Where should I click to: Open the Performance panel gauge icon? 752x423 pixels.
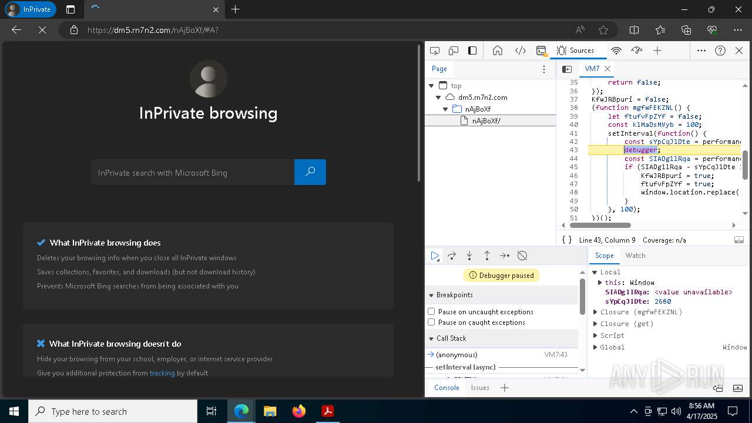tap(637, 51)
